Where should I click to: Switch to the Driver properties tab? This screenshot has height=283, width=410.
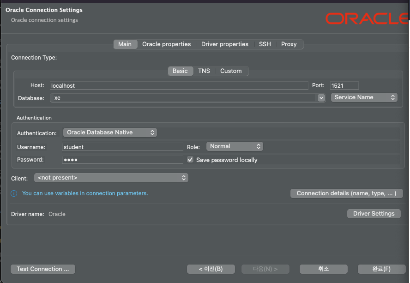(x=224, y=44)
